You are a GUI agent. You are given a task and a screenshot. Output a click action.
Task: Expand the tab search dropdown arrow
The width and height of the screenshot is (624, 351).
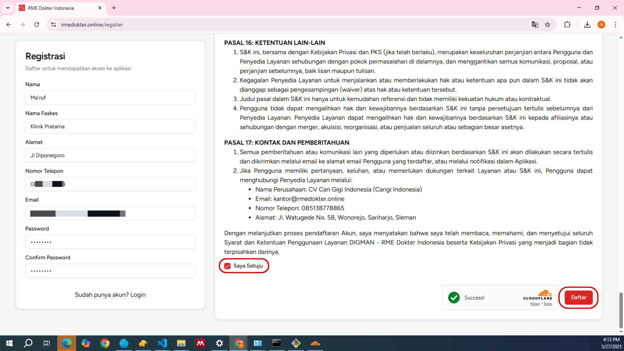(x=8, y=8)
